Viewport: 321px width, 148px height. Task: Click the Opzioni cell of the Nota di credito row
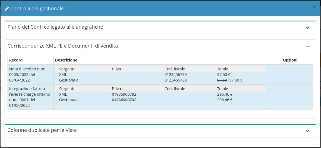pos(290,75)
